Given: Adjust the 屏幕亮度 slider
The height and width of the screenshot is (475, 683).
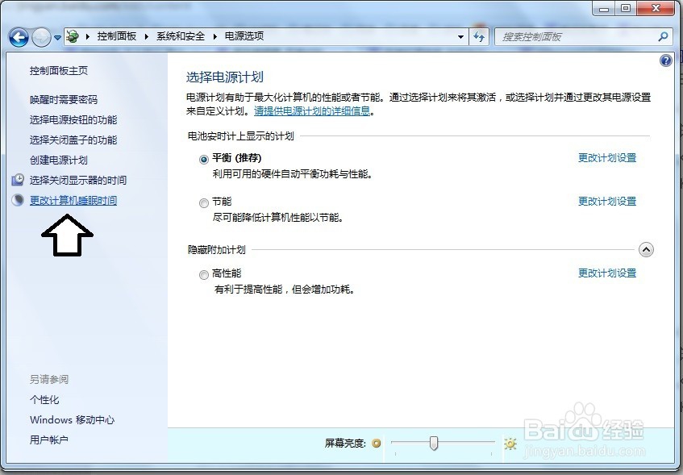Looking at the screenshot, I should coord(434,443).
